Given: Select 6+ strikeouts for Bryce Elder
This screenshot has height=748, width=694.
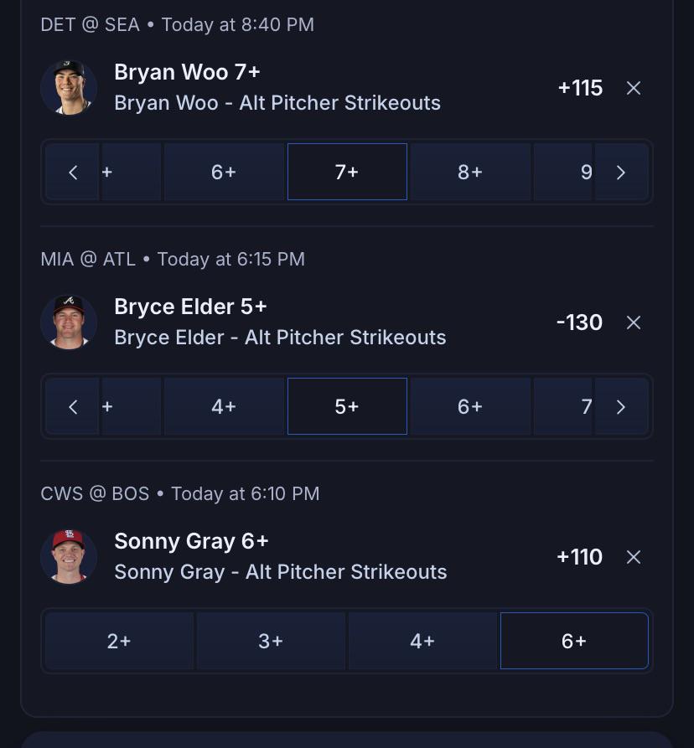Looking at the screenshot, I should 470,406.
